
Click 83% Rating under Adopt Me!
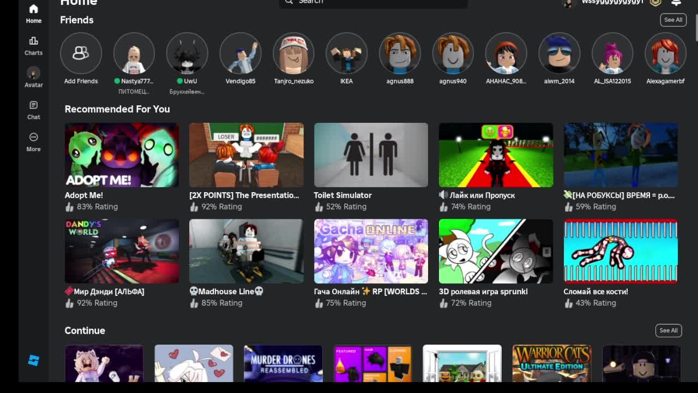pos(92,206)
